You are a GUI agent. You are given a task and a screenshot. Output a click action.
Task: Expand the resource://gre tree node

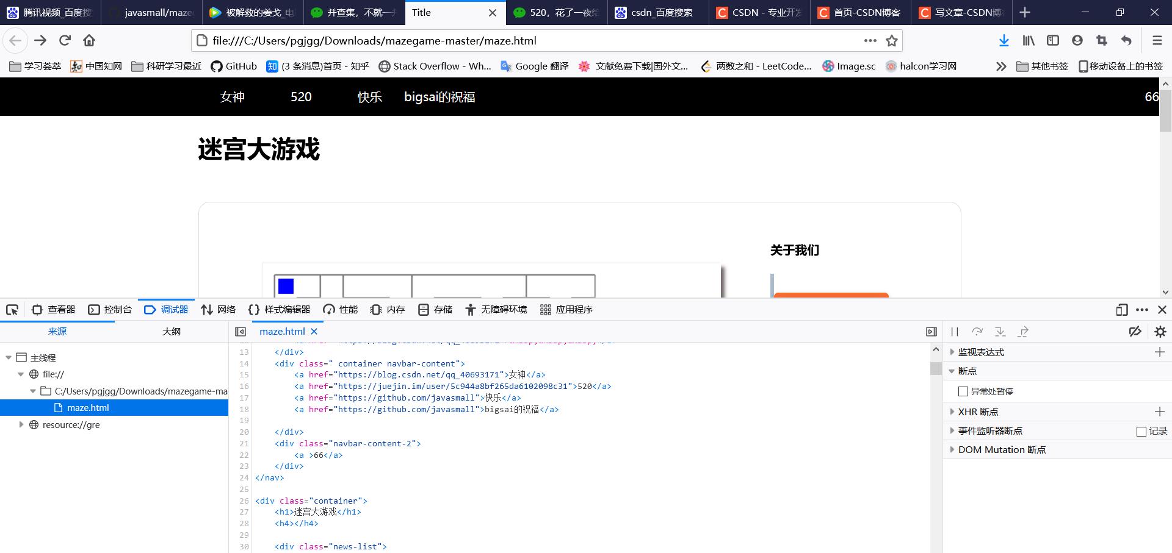click(21, 424)
